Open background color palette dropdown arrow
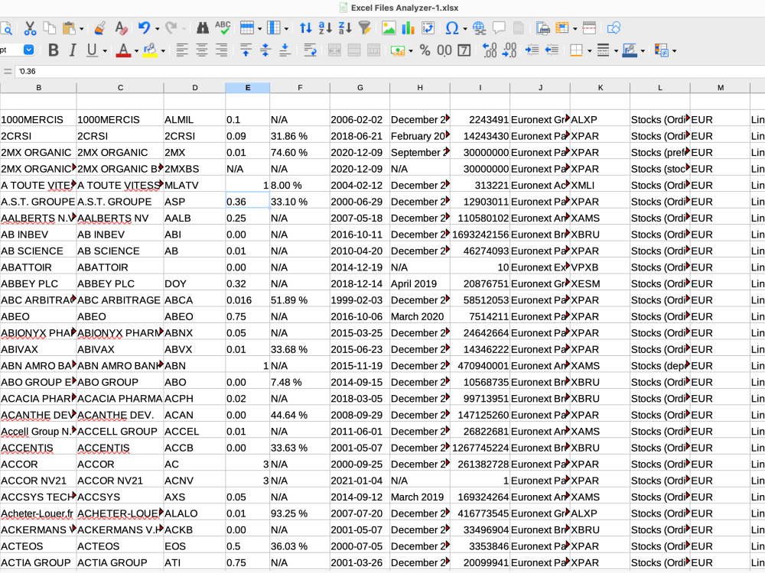 (163, 50)
